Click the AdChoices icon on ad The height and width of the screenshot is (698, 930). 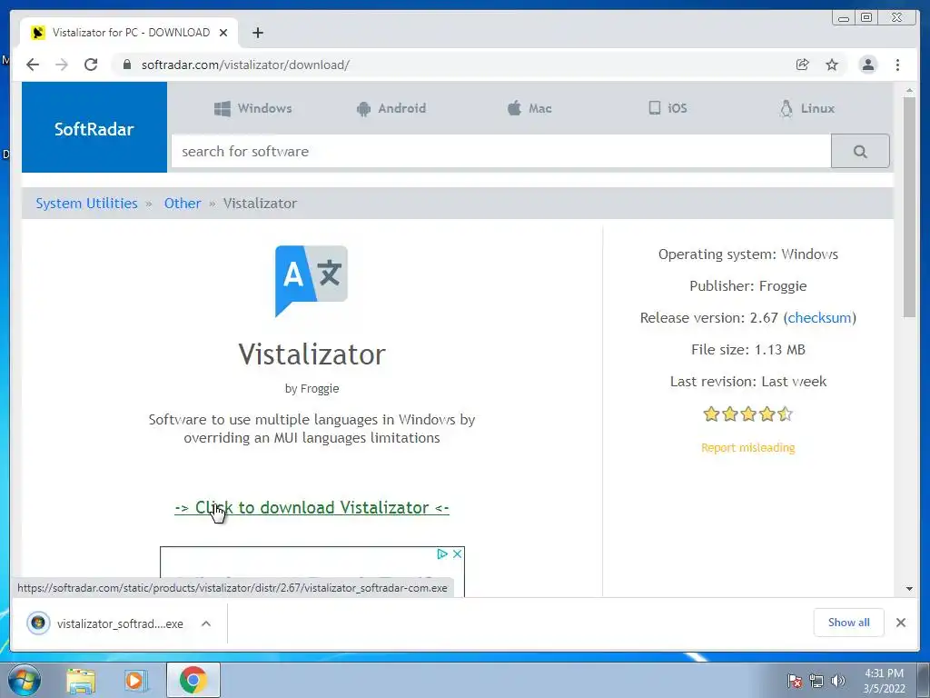[442, 553]
